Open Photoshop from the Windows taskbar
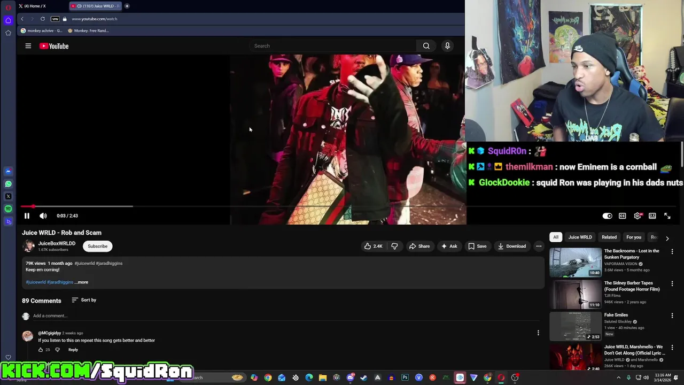684x385 pixels. coord(405,378)
